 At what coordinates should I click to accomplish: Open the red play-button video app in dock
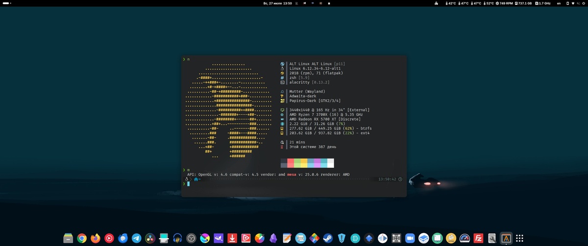pyautogui.click(x=245, y=238)
